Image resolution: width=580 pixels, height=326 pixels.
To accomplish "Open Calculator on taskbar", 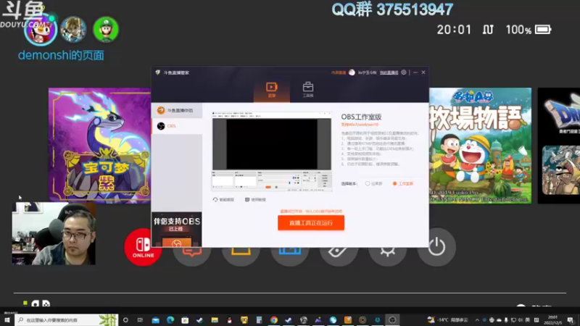I will click(259, 320).
